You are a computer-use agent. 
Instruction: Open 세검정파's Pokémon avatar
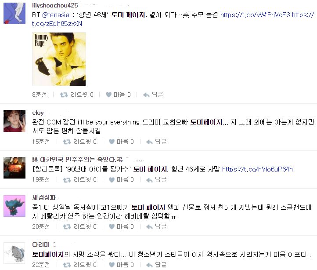(x=14, y=206)
